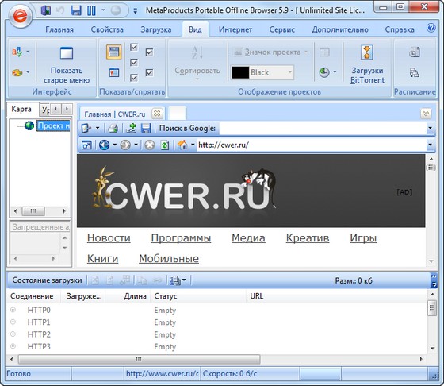The height and width of the screenshot is (386, 444).
Task: Click the black color swatch
Action: click(240, 72)
